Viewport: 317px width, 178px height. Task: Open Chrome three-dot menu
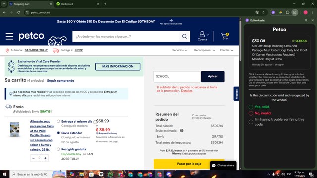(x=313, y=12)
